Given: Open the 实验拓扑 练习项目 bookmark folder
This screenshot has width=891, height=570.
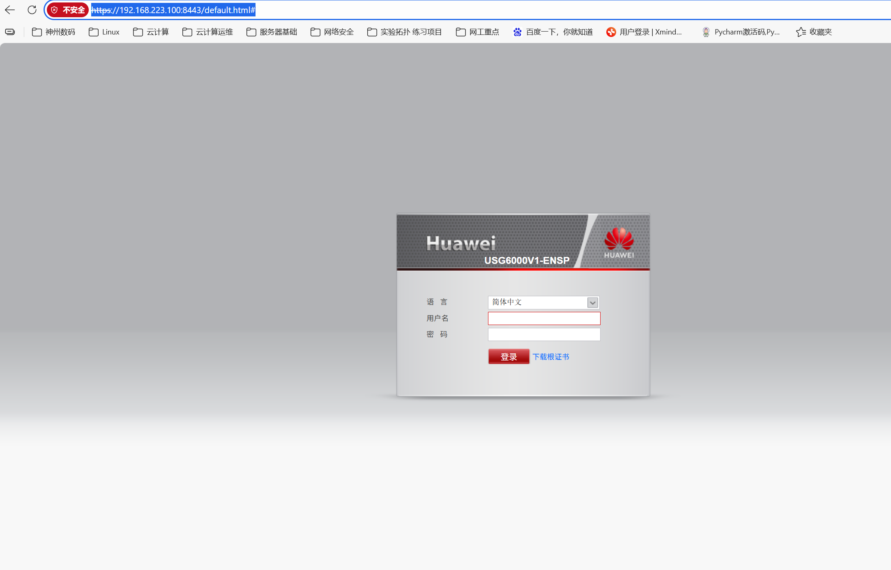Looking at the screenshot, I should 405,32.
